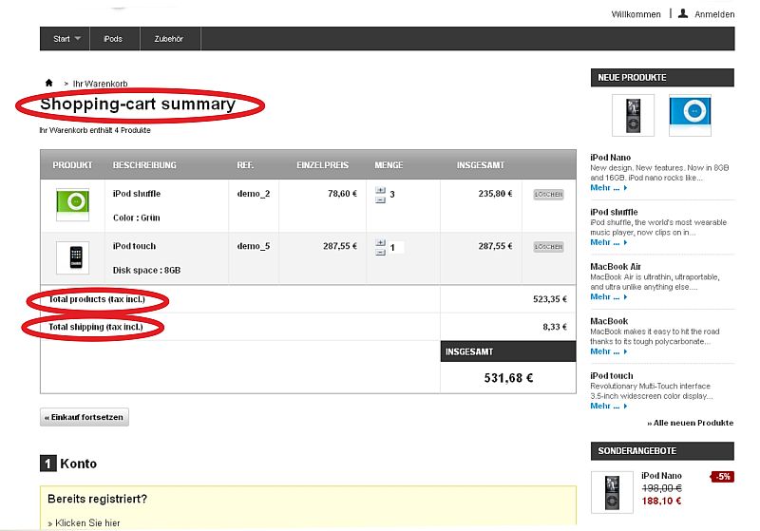The height and width of the screenshot is (531, 760).
Task: Increase quantity of iPod touch
Action: 381,243
